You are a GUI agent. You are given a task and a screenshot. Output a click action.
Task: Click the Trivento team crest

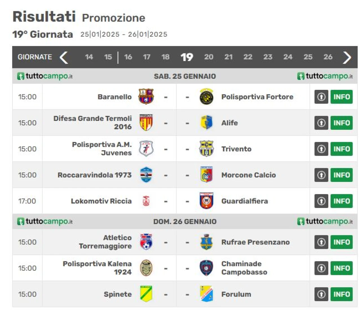click(x=206, y=149)
